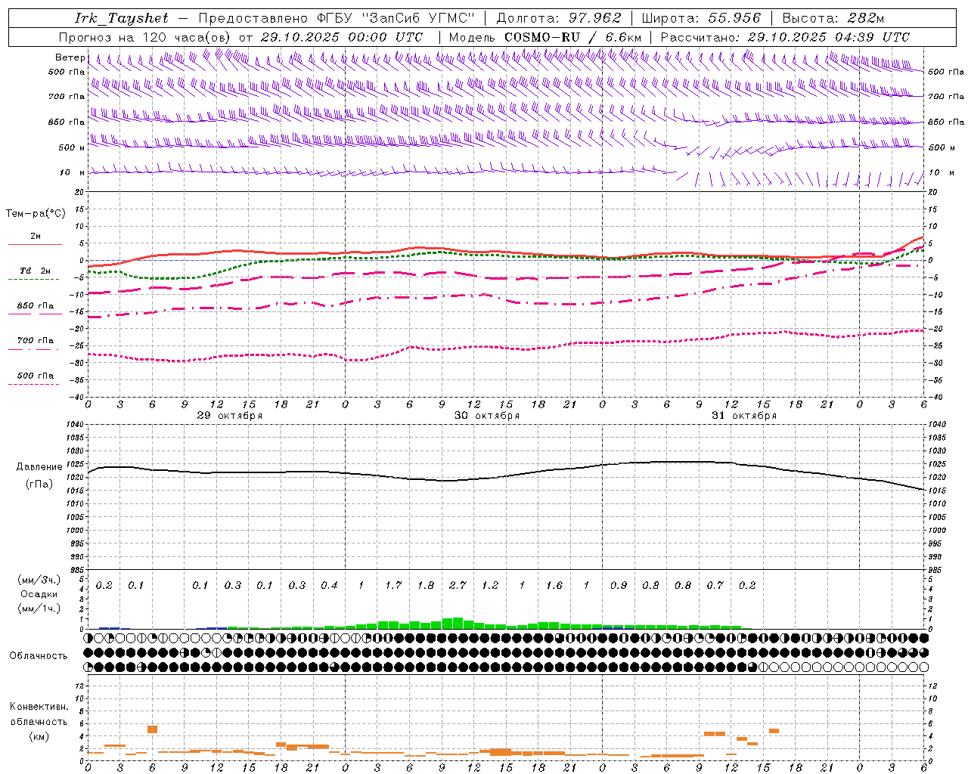Click the precipitation value 1.6
968x774 pixels.
(x=554, y=586)
